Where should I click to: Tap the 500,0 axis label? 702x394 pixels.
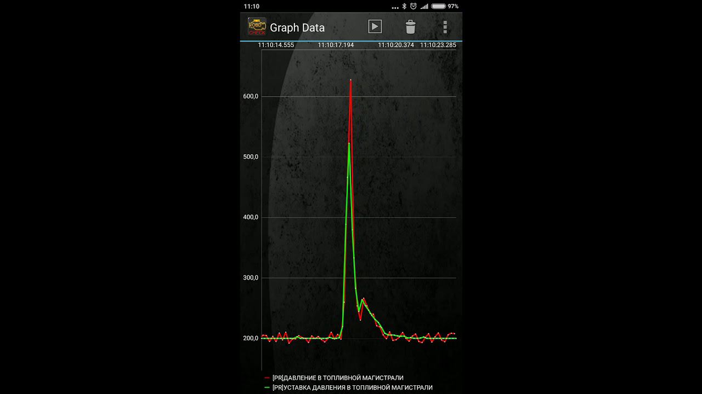tap(250, 157)
